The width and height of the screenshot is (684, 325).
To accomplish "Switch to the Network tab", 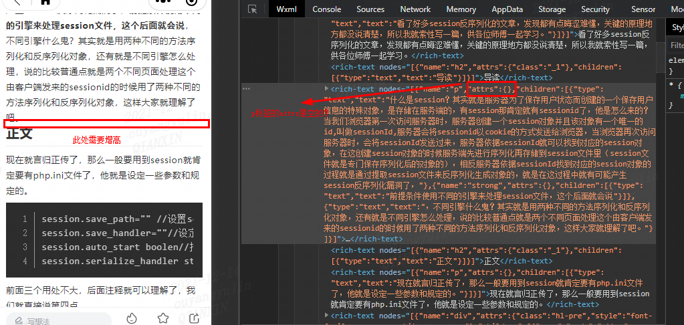I will click(415, 9).
